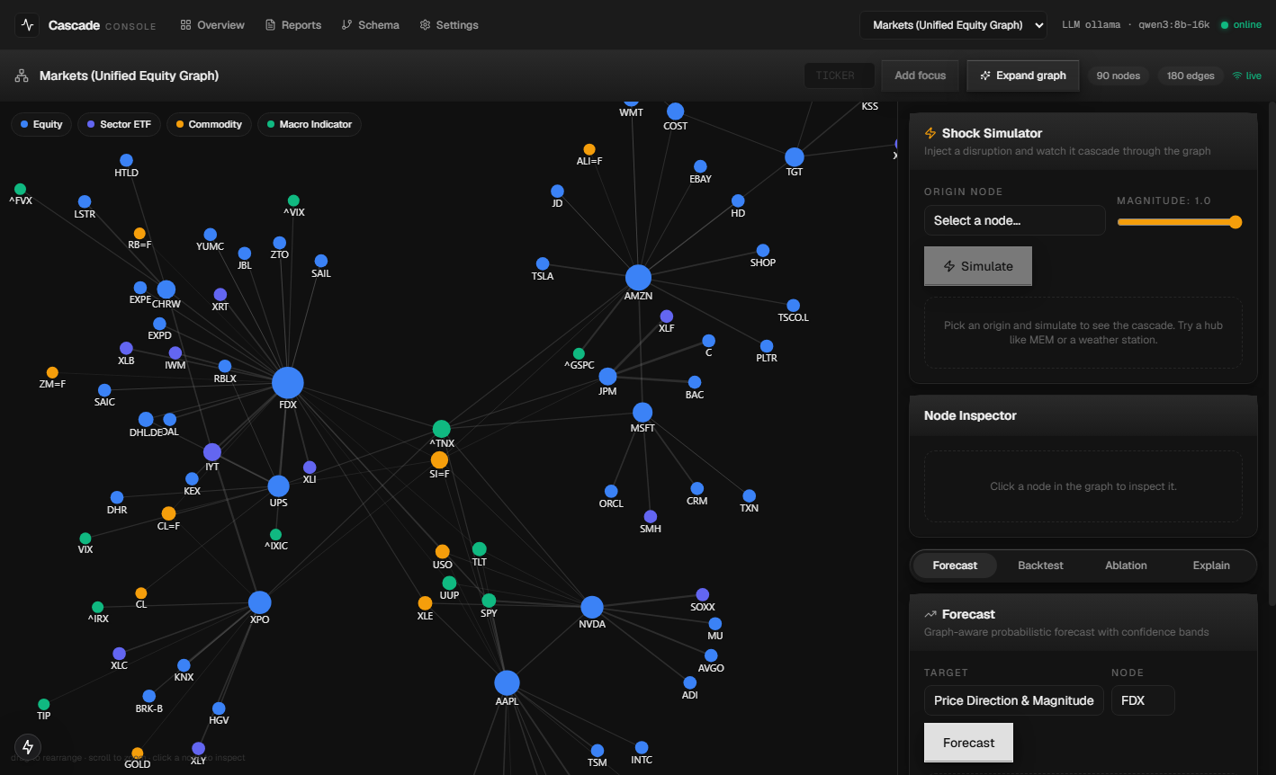Click the TICKER input field
Viewport: 1276px width, 775px height.
click(x=840, y=76)
